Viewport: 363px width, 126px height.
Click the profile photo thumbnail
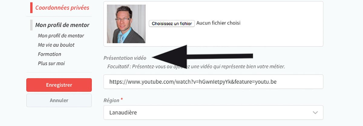pyautogui.click(x=126, y=24)
